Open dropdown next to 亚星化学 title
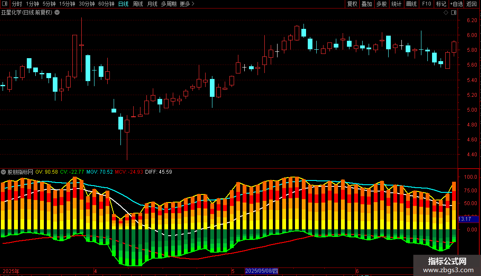 click(x=57, y=13)
